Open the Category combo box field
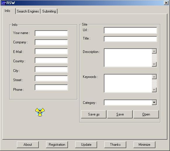The width and height of the screenshot is (170, 151). click(x=130, y=102)
